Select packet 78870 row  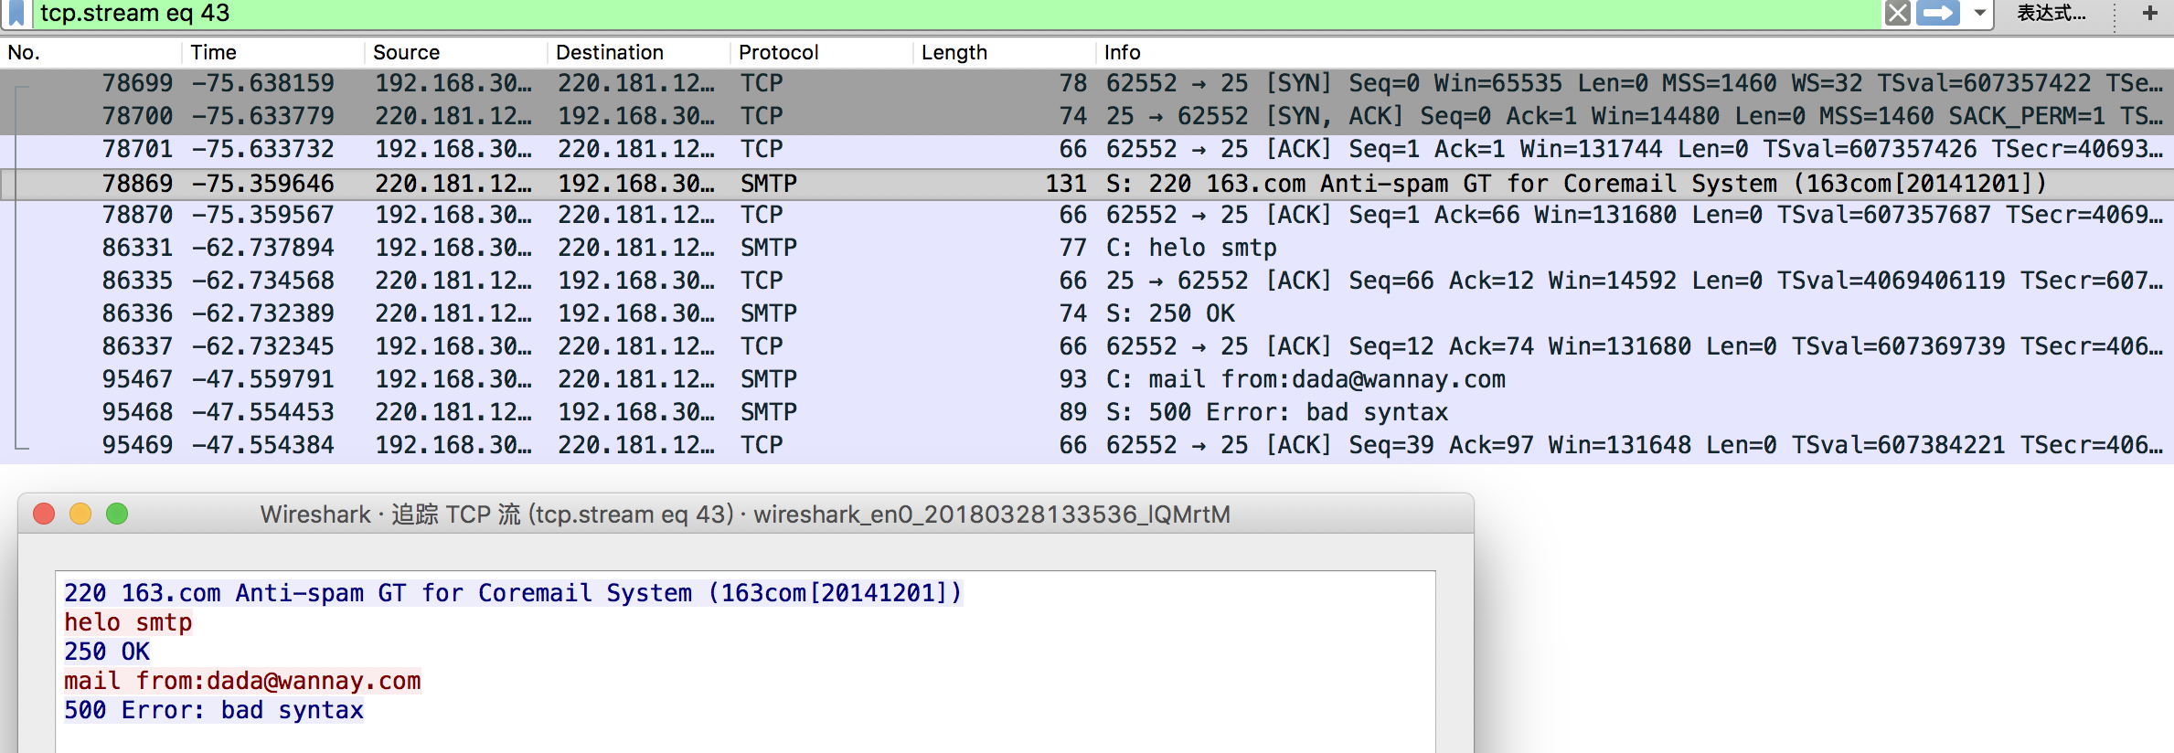point(1087,215)
